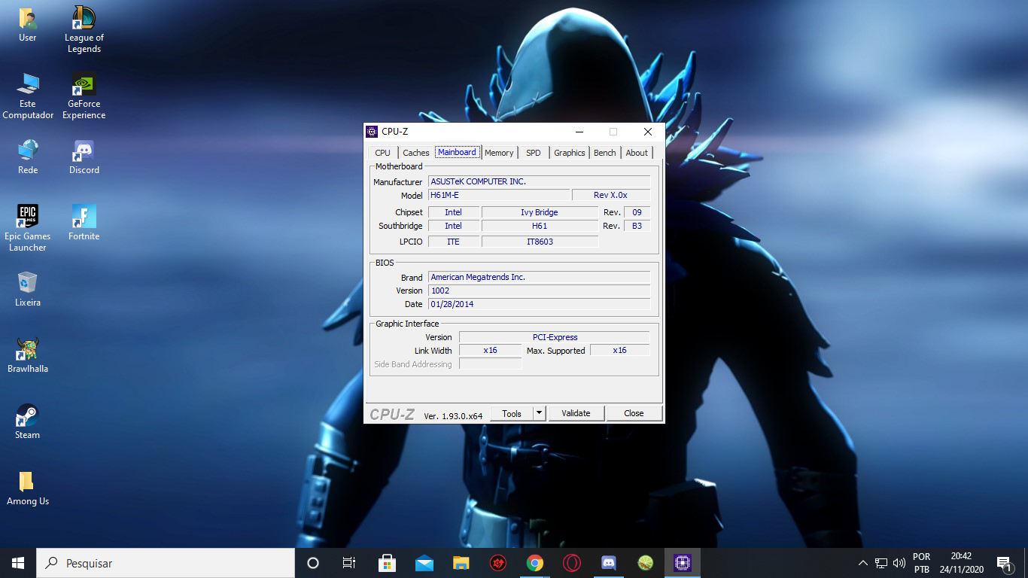Open the SPD tab

533,153
